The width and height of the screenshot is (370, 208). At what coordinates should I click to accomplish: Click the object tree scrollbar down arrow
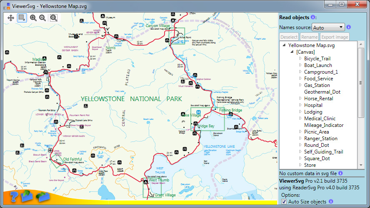point(361,166)
